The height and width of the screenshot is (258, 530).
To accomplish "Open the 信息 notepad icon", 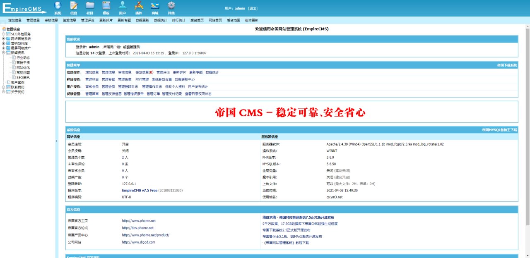I will [x=74, y=5].
